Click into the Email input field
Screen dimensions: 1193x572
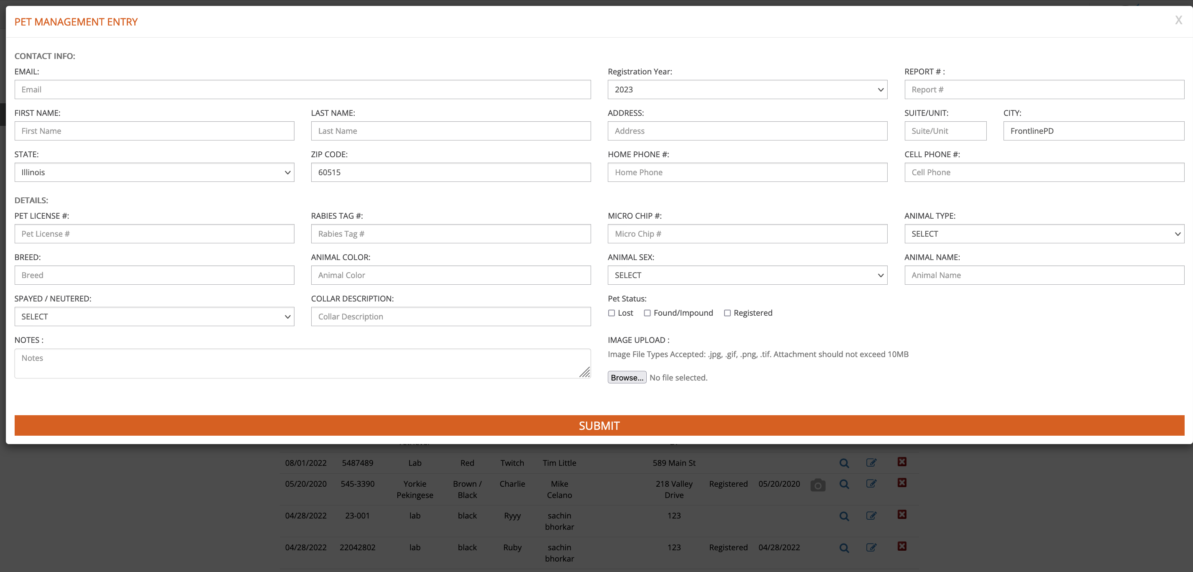coord(302,90)
